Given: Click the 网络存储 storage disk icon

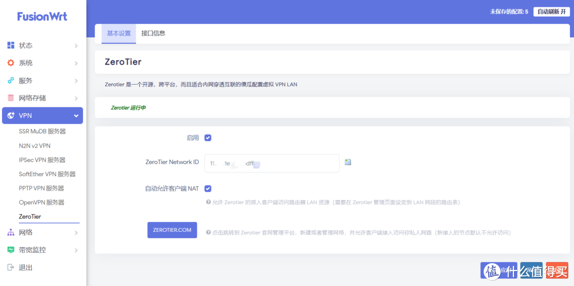Looking at the screenshot, I should pos(11,98).
